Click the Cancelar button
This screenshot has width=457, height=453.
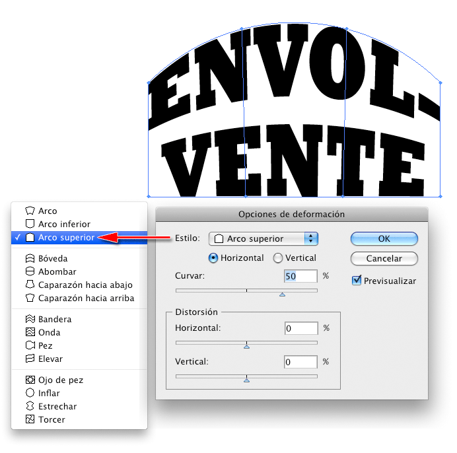pos(384,258)
